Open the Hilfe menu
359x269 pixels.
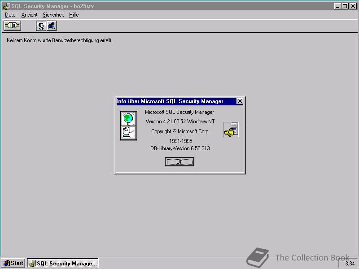(x=74, y=15)
